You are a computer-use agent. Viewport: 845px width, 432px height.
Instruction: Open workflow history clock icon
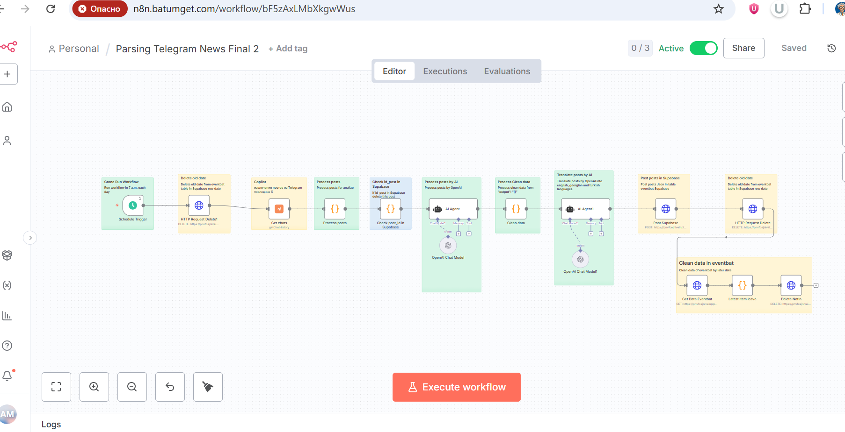831,48
